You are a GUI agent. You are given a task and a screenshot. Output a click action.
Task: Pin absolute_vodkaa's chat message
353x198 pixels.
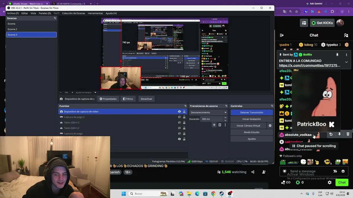tap(339, 134)
